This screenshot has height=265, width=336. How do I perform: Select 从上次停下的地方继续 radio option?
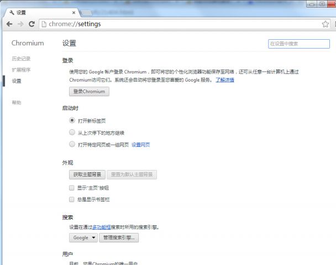[x=72, y=132]
